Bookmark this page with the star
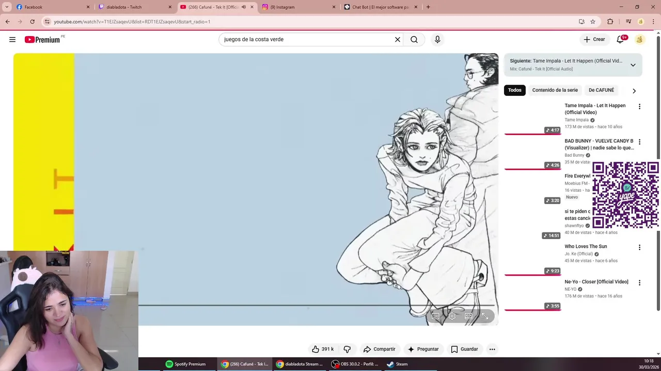Image resolution: width=661 pixels, height=371 pixels. tap(593, 22)
